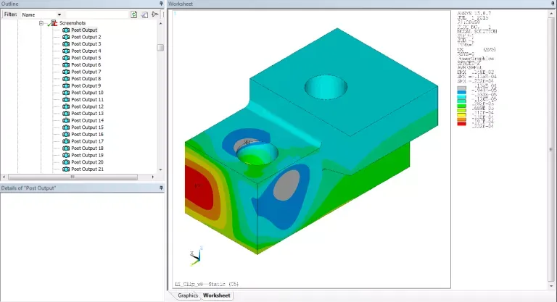The height and width of the screenshot is (302, 557).
Task: Select the "Post Output 20" label
Action: point(87,162)
